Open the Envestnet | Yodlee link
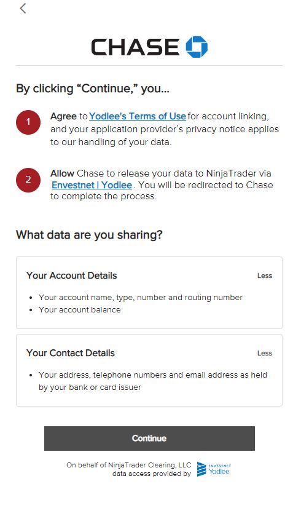 coord(92,185)
